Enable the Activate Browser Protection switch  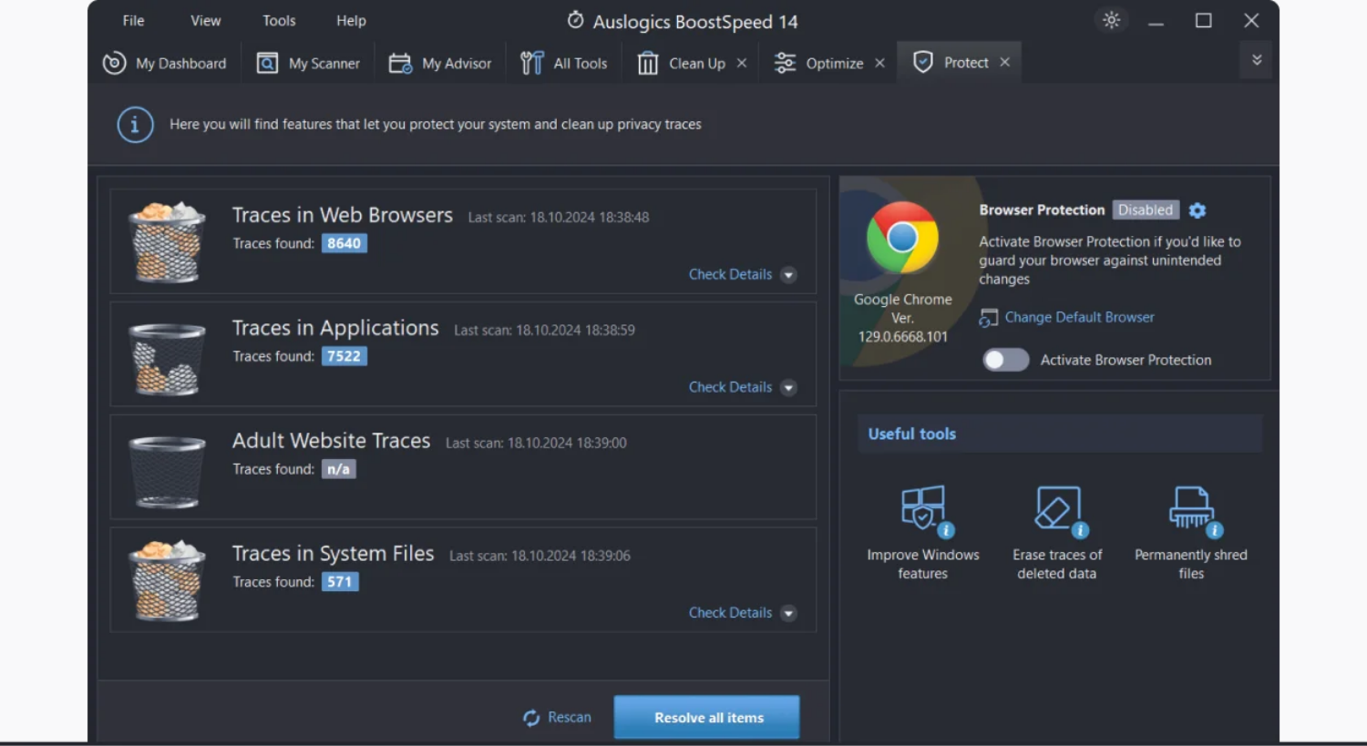(x=1005, y=360)
